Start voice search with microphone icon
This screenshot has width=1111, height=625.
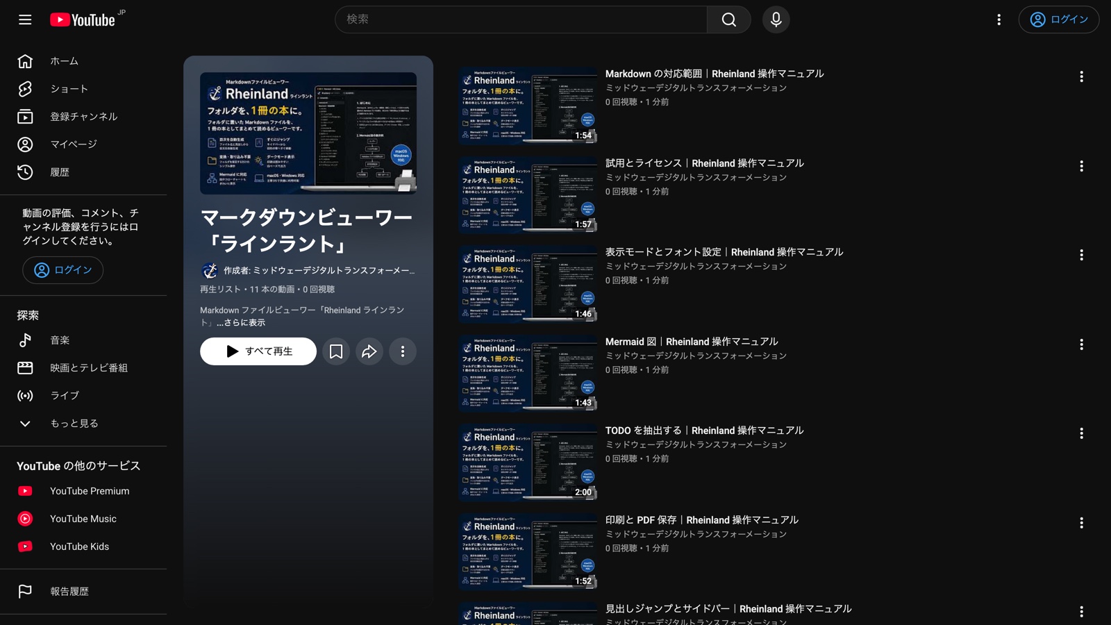pos(776,19)
